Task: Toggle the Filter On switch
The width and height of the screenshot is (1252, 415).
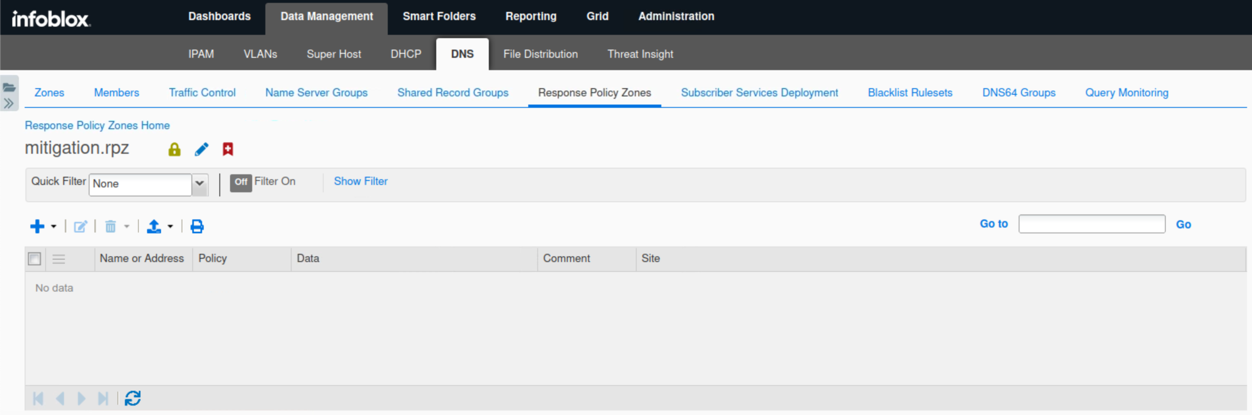Action: [241, 182]
